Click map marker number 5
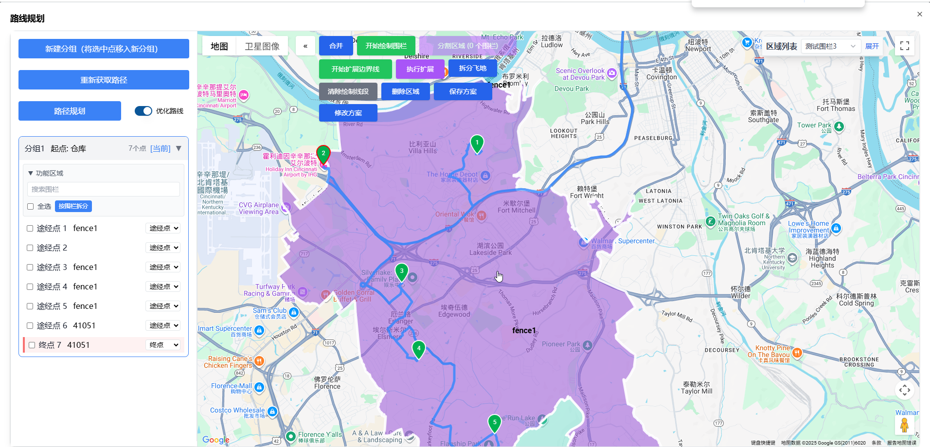Image resolution: width=930 pixels, height=447 pixels. click(x=495, y=423)
